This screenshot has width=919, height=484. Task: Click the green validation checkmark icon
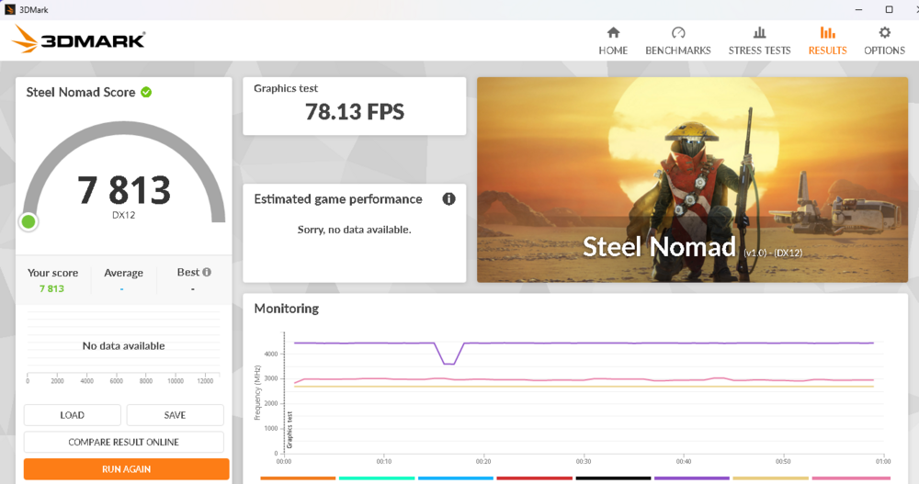(146, 92)
